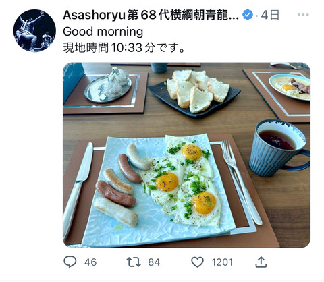Open the three-dot more options menu
The height and width of the screenshot is (282, 324).
click(303, 15)
